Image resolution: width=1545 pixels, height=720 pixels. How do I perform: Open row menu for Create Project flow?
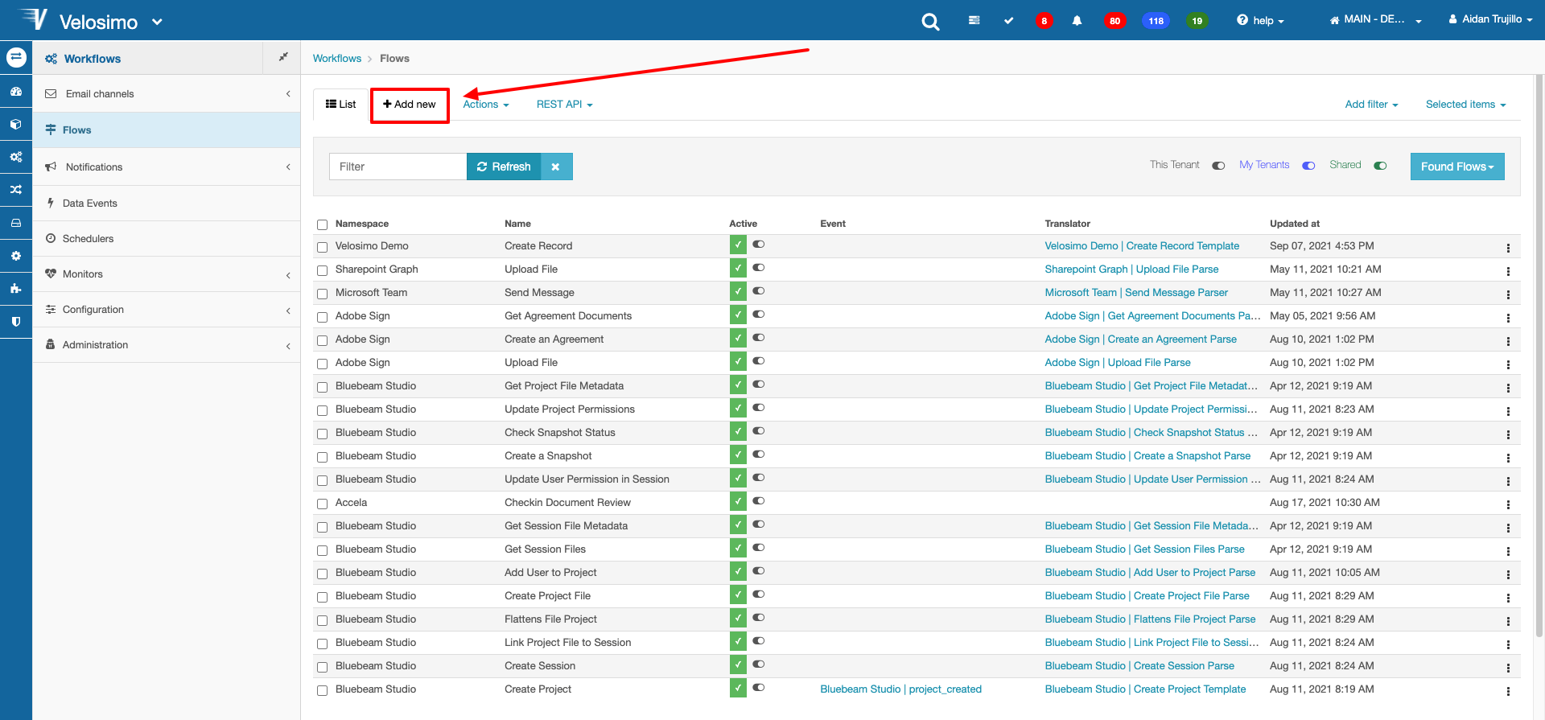(1508, 691)
